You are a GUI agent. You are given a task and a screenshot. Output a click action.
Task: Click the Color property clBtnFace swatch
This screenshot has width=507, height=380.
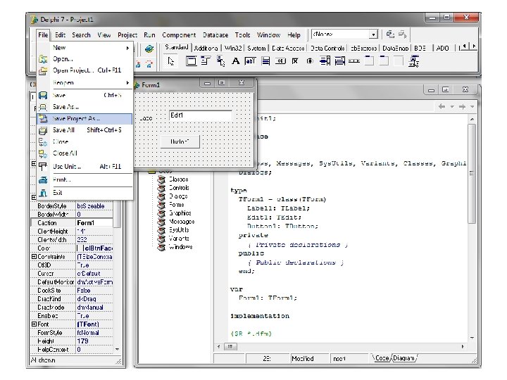click(80, 248)
